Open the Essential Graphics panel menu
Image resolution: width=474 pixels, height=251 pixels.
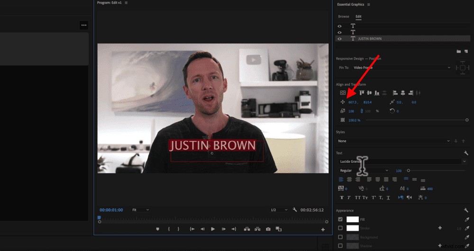[x=368, y=5]
